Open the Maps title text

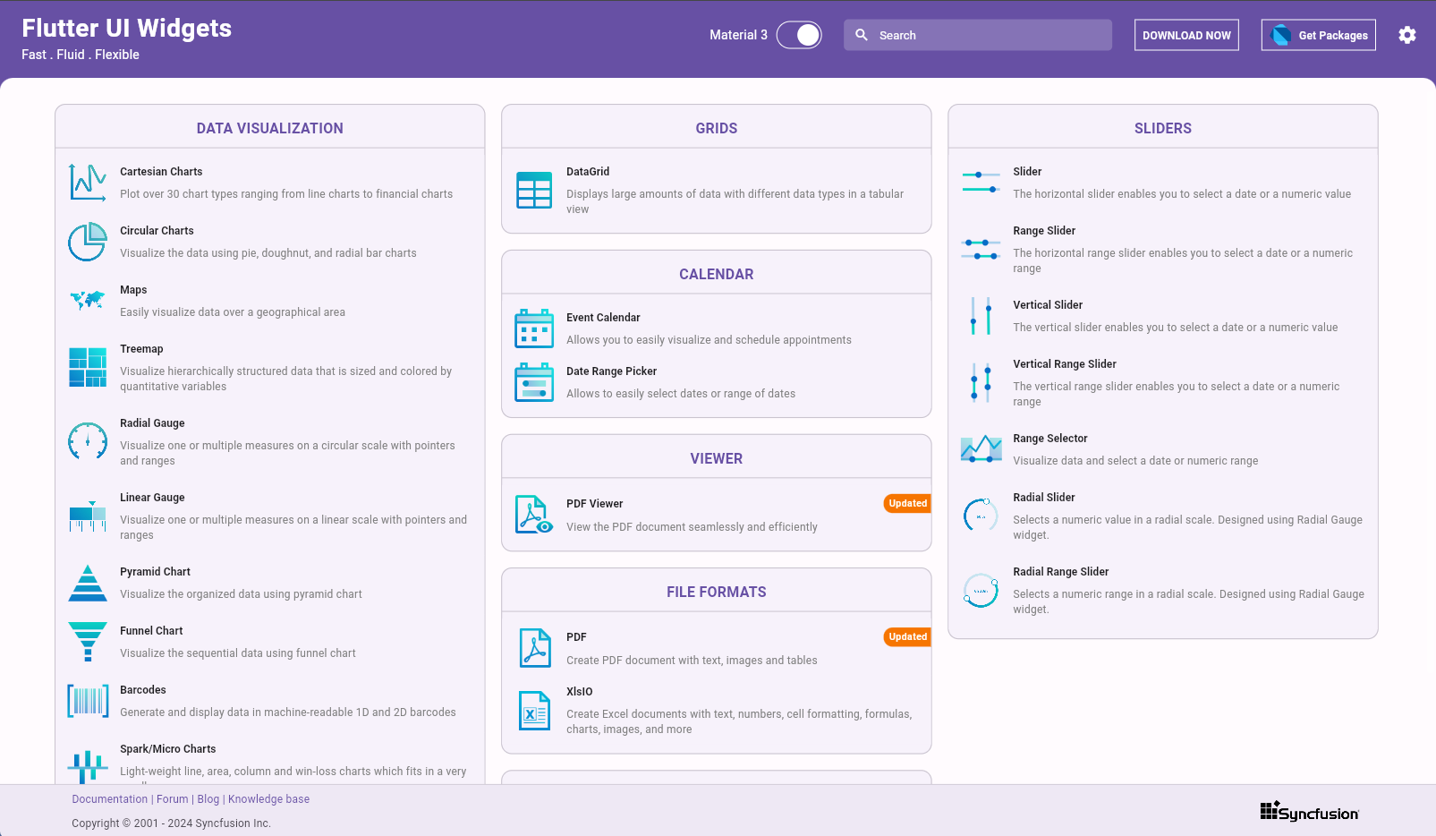click(x=133, y=290)
